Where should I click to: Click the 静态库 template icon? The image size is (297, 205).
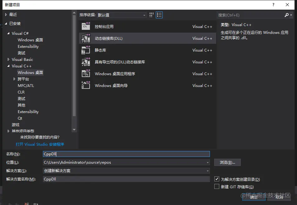tap(86, 50)
